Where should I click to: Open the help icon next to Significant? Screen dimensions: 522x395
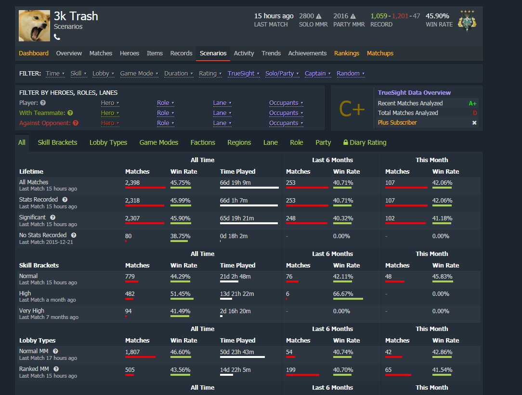(x=52, y=217)
